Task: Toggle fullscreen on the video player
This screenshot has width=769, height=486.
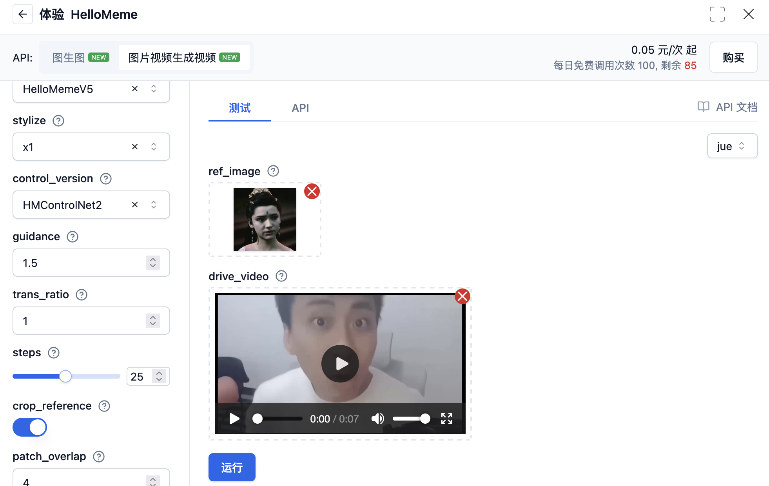Action: [446, 419]
